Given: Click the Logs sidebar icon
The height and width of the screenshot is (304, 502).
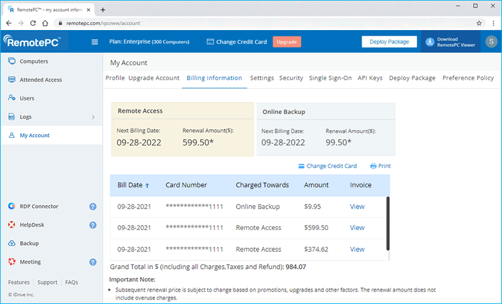Looking at the screenshot, I should click(12, 117).
